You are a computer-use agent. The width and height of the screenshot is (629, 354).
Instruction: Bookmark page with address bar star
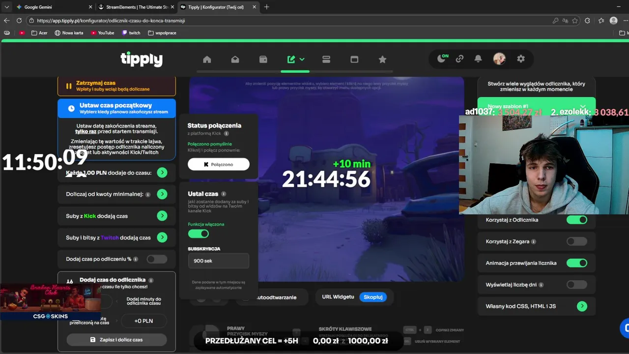[x=575, y=21]
